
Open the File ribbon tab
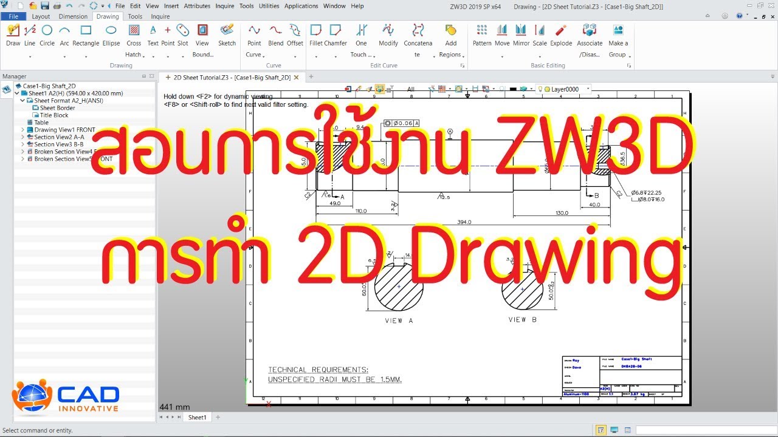pos(13,16)
